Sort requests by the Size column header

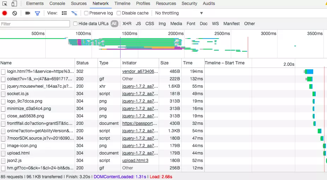click(x=164, y=63)
